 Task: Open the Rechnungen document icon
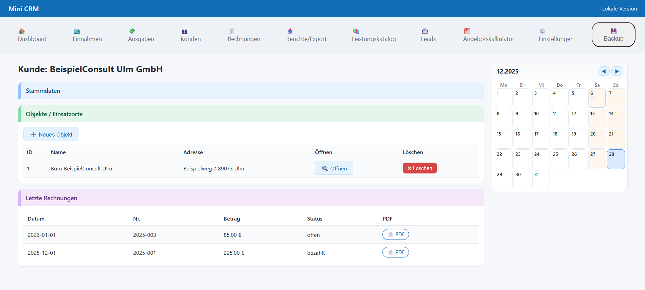(231, 31)
